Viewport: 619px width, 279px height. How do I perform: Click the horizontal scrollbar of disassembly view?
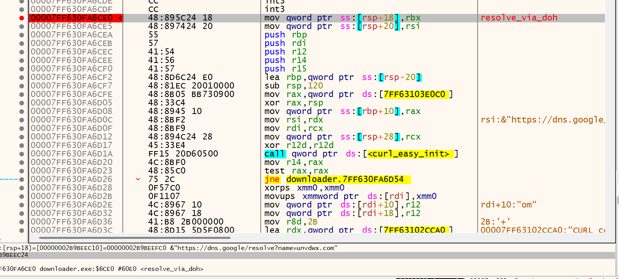135,238
